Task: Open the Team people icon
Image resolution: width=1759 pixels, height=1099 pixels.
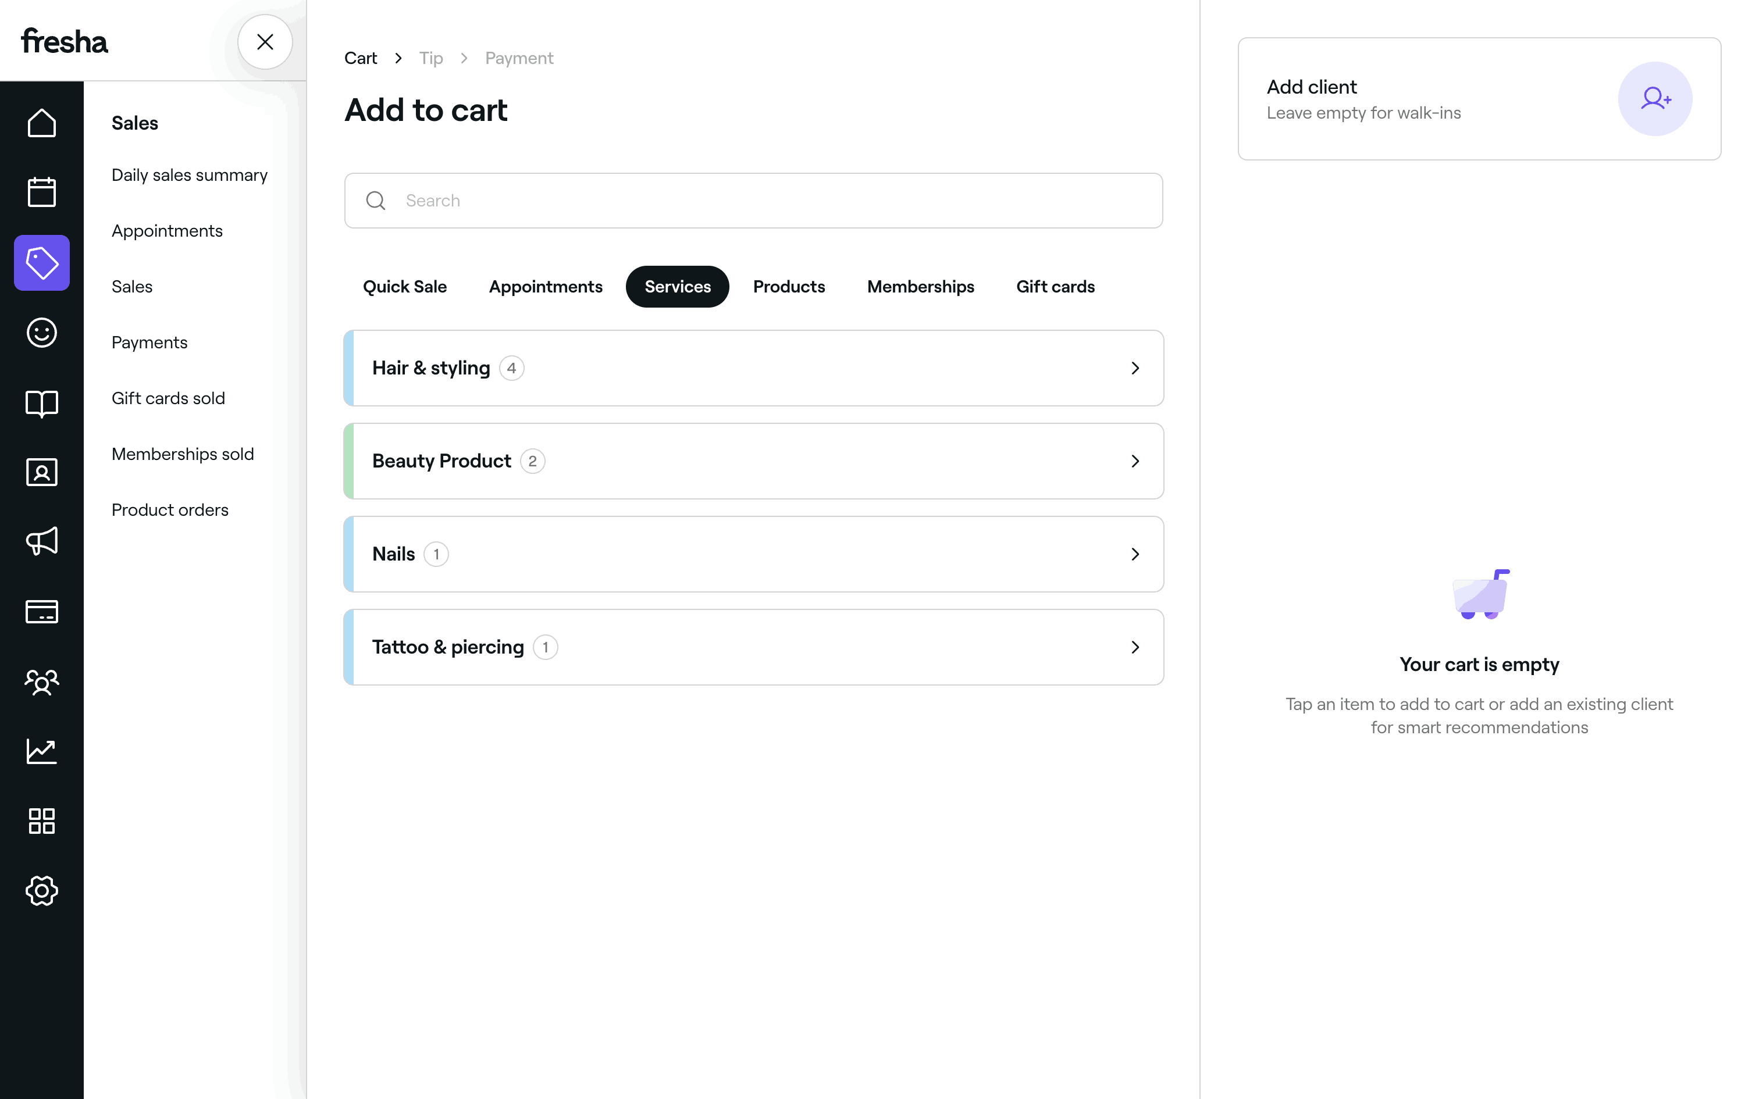Action: tap(41, 681)
